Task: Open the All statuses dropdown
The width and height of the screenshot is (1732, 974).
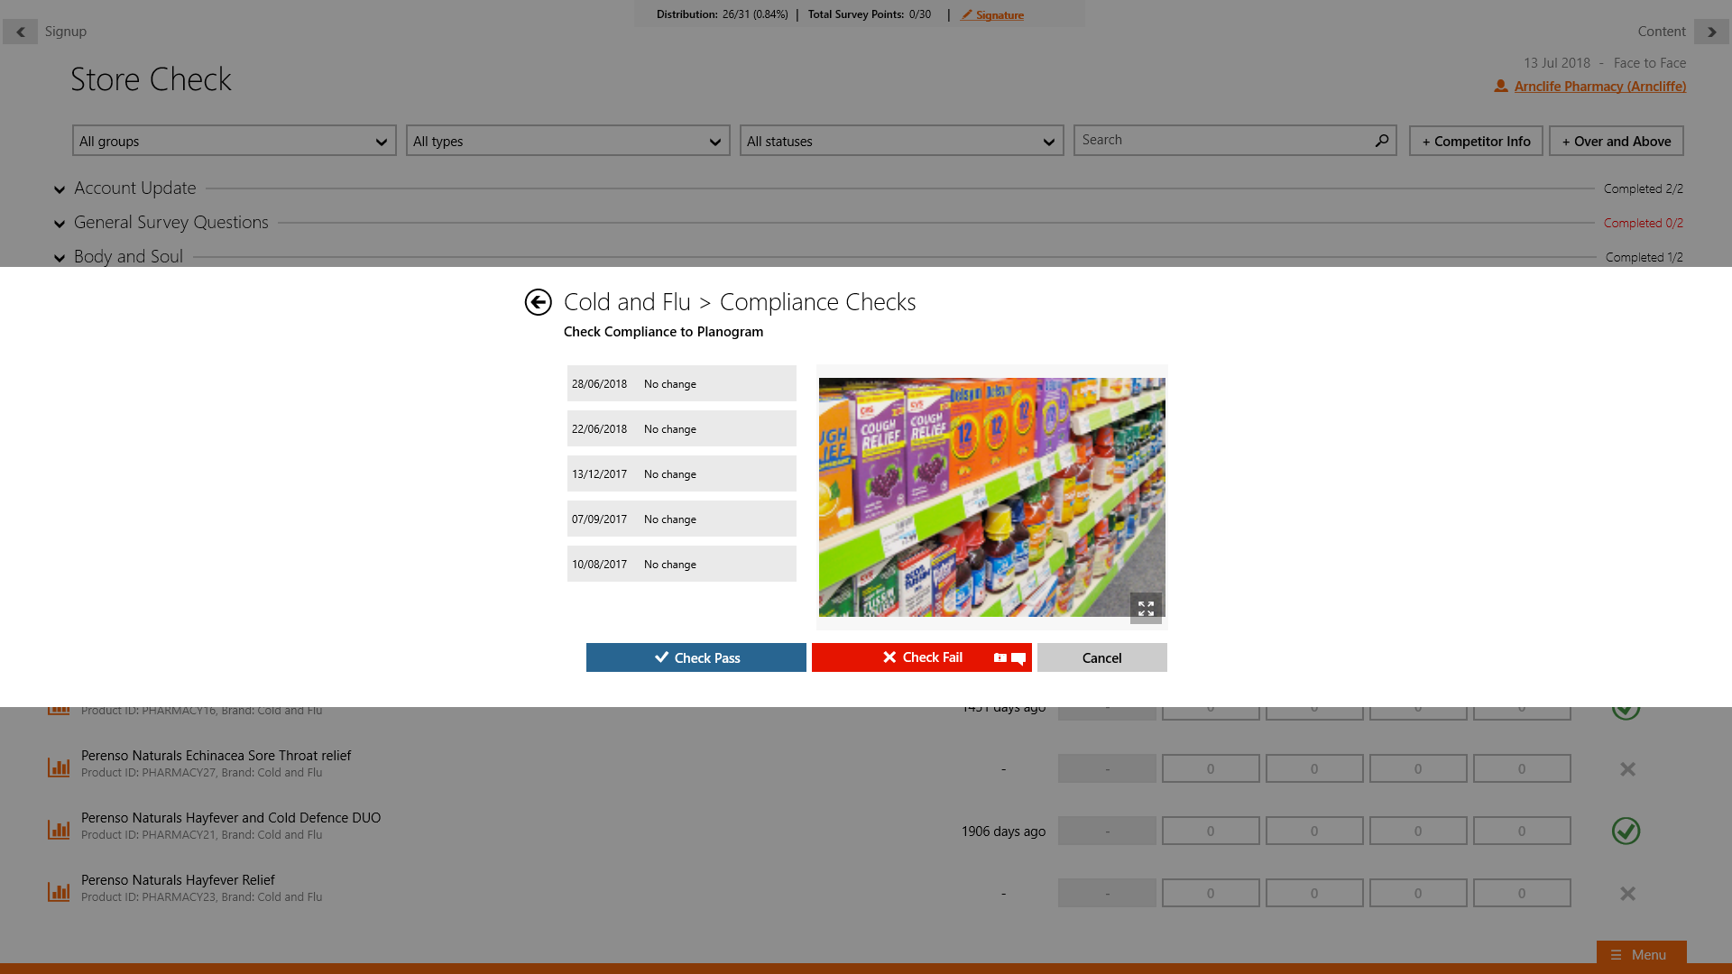Action: pyautogui.click(x=901, y=142)
